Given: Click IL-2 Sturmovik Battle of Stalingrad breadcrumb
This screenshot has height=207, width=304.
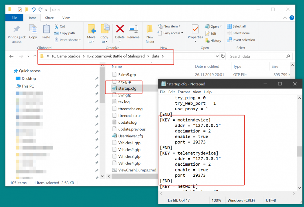Looking at the screenshot, I should [116, 56].
